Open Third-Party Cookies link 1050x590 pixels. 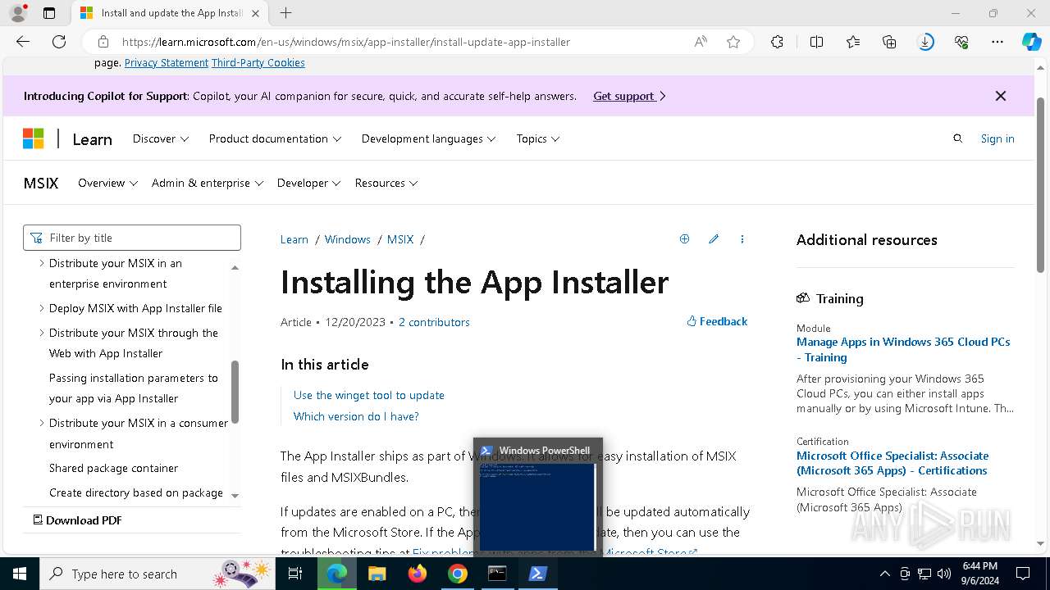[x=258, y=63]
